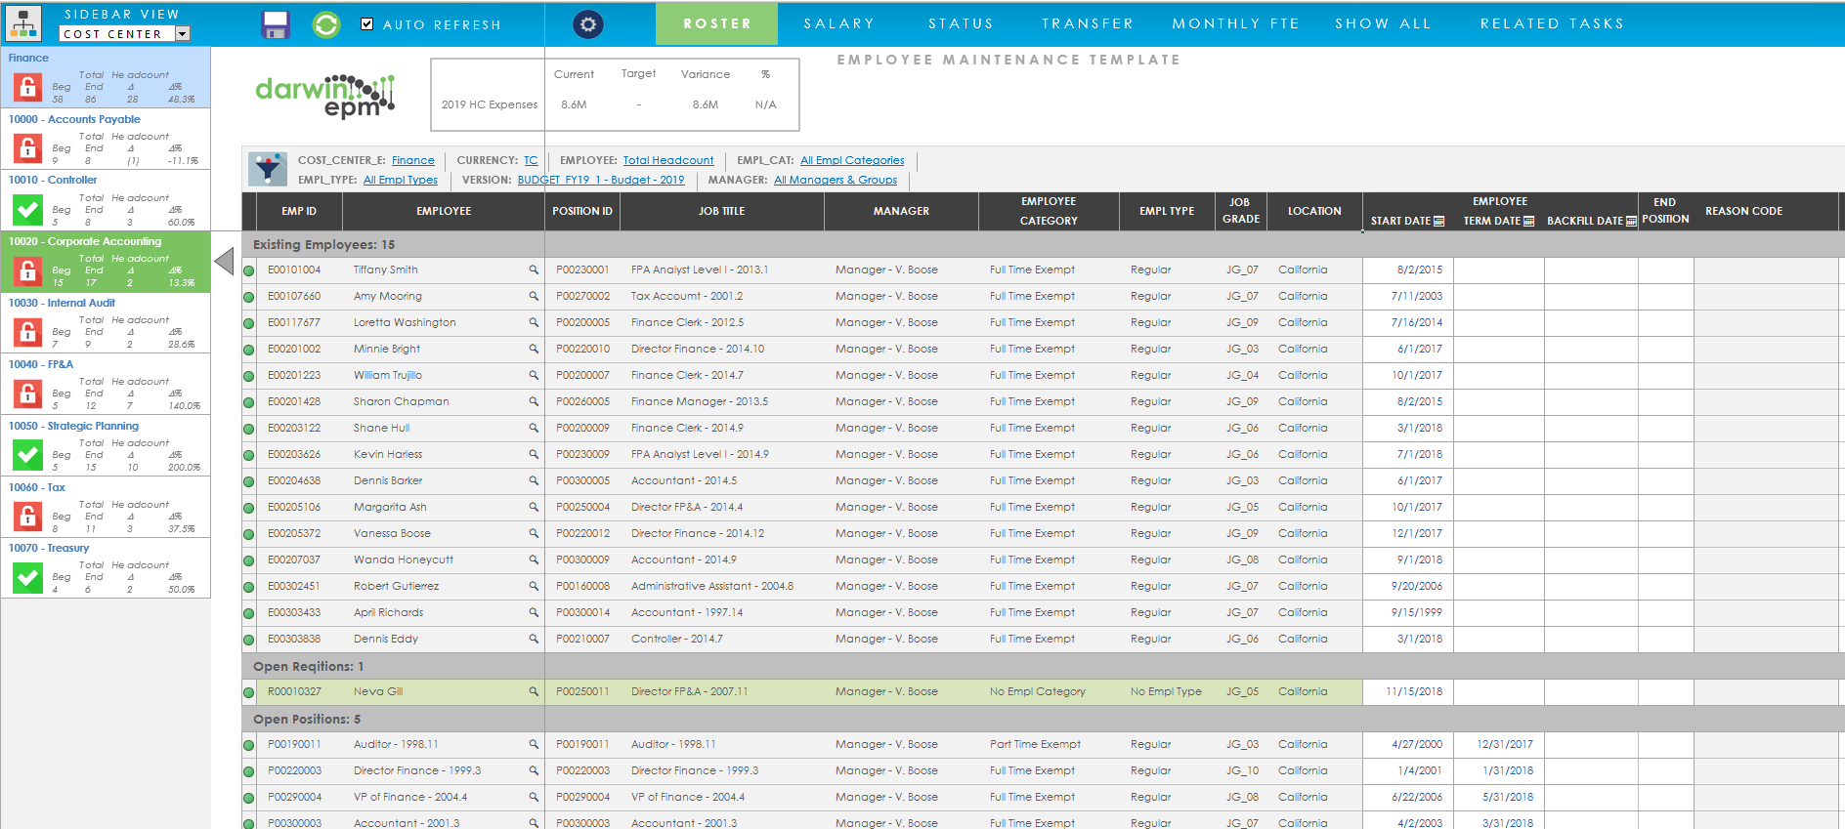The image size is (1845, 829).
Task: Click the save floppy disk icon
Action: (x=277, y=24)
